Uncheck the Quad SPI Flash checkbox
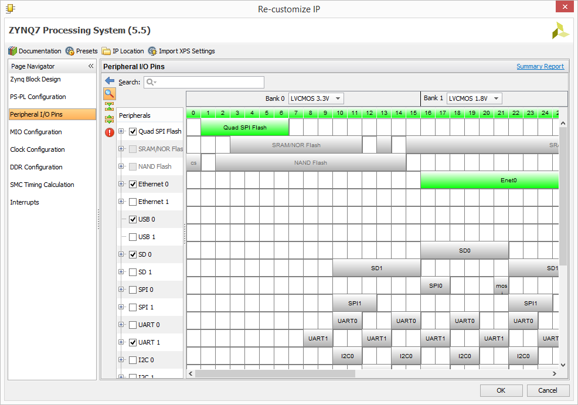The width and height of the screenshot is (578, 405). 132,131
